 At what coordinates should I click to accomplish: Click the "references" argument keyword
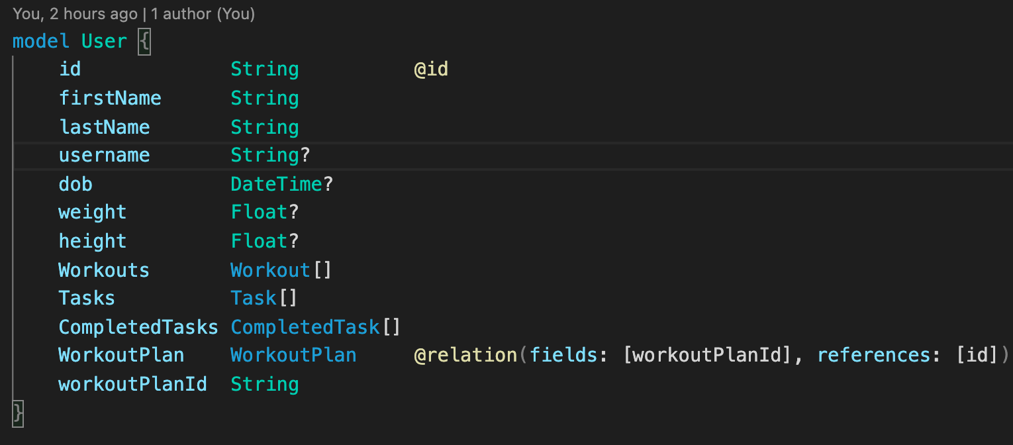coord(874,356)
